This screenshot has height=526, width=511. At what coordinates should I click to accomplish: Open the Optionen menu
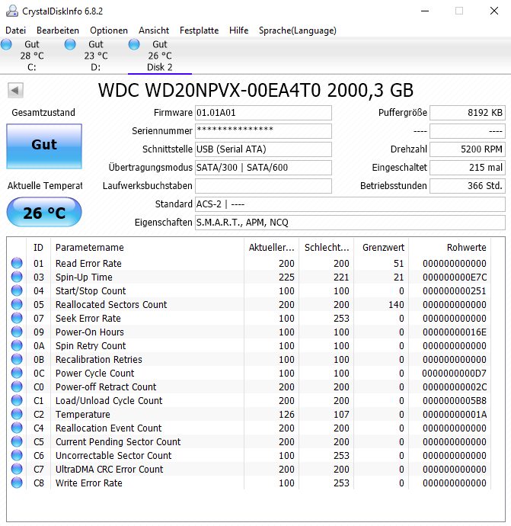tap(109, 30)
